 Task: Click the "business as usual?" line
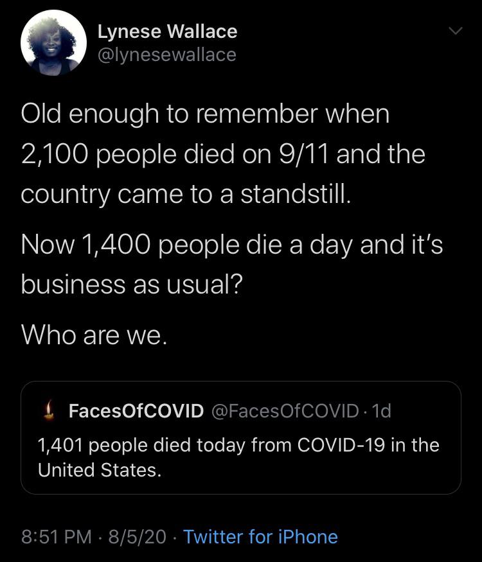(x=132, y=285)
